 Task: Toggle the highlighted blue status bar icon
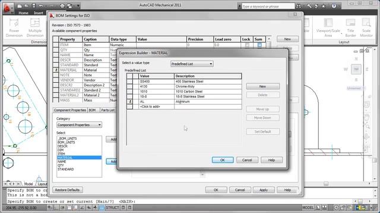102,208
